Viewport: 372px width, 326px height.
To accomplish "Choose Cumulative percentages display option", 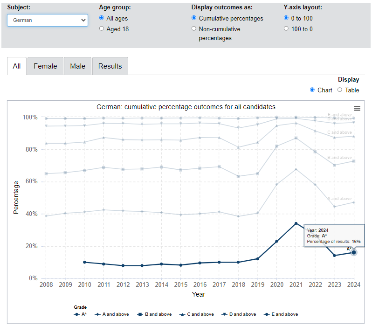I will (x=194, y=18).
